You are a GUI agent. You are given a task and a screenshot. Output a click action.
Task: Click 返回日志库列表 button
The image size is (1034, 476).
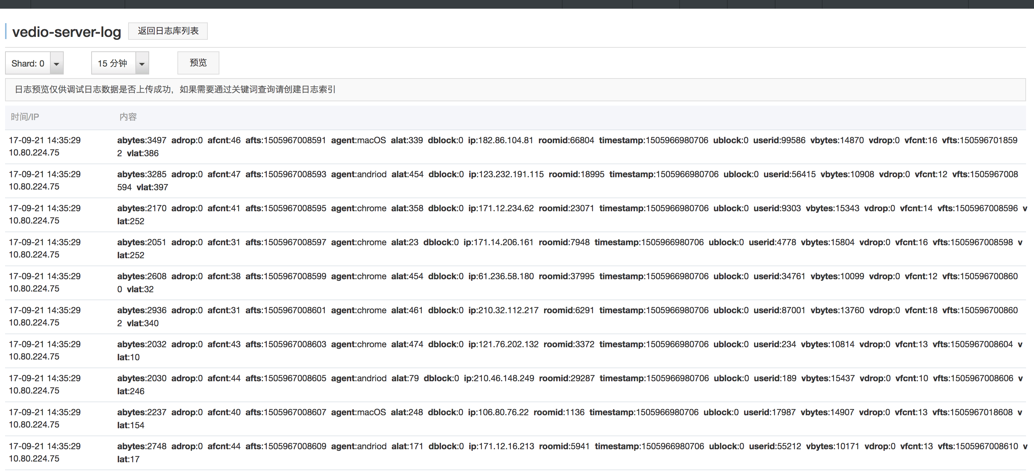(x=168, y=31)
